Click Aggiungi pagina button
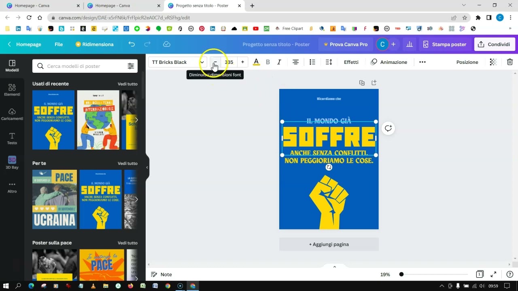 329,244
